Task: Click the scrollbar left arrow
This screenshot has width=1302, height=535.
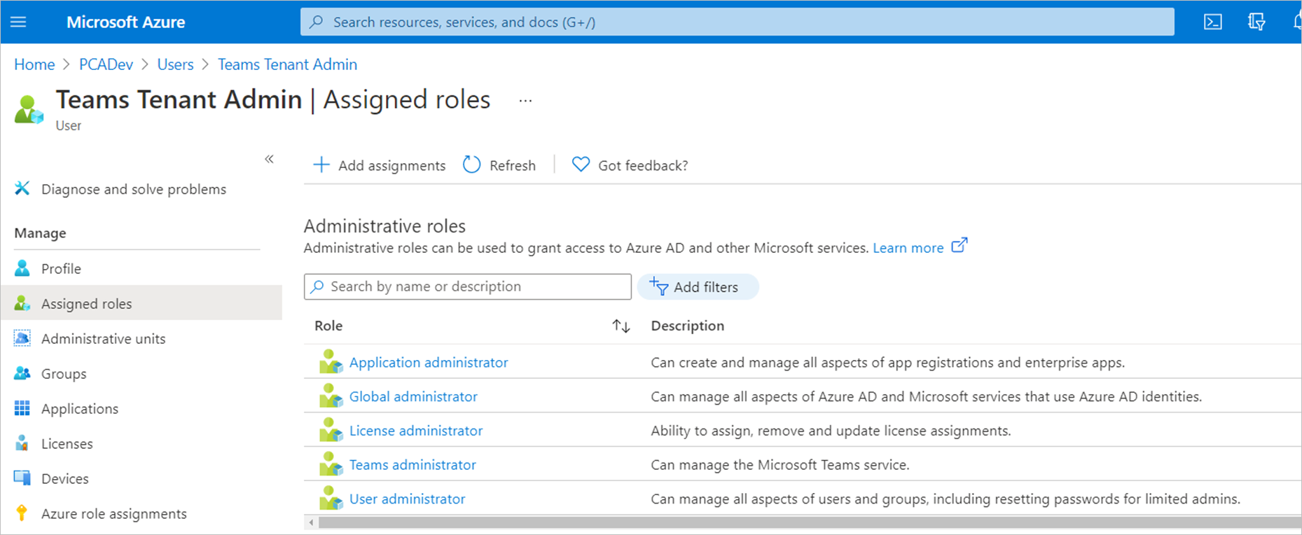Action: click(311, 522)
